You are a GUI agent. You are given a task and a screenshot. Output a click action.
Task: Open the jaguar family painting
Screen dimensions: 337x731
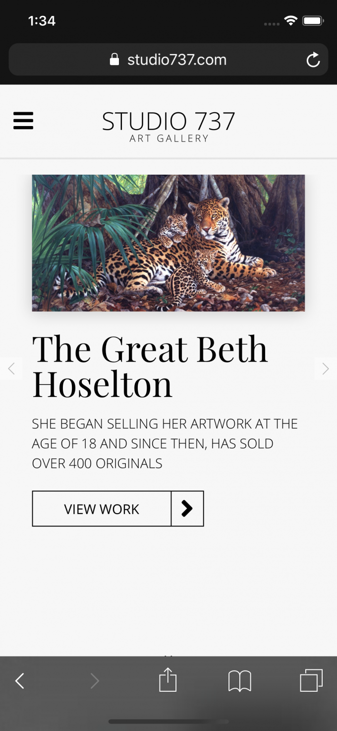point(168,243)
